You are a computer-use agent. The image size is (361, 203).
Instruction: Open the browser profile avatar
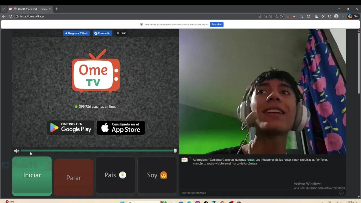pos(336,16)
